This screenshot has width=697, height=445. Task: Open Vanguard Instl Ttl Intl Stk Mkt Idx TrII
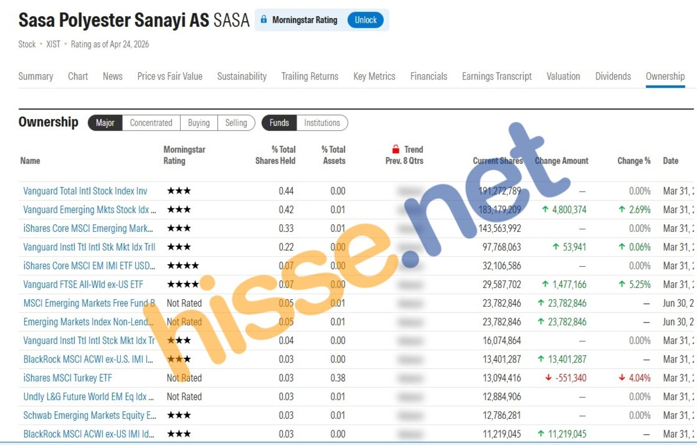(x=89, y=247)
